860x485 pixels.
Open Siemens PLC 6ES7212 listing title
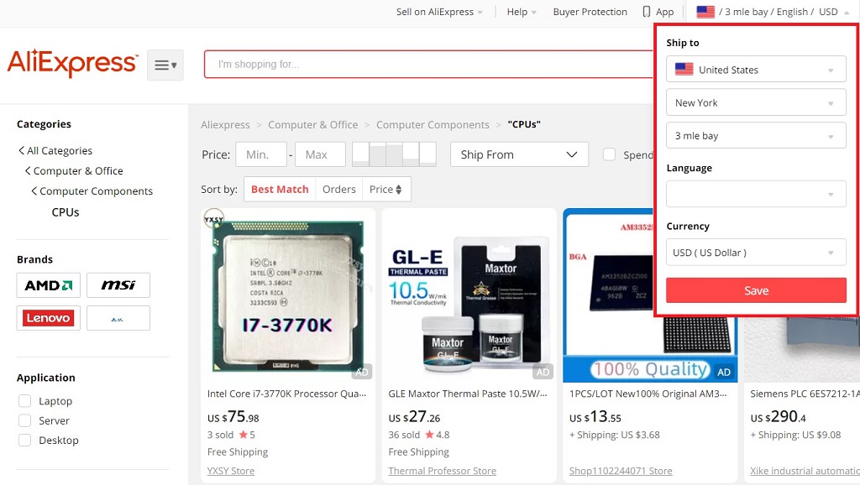tap(805, 394)
